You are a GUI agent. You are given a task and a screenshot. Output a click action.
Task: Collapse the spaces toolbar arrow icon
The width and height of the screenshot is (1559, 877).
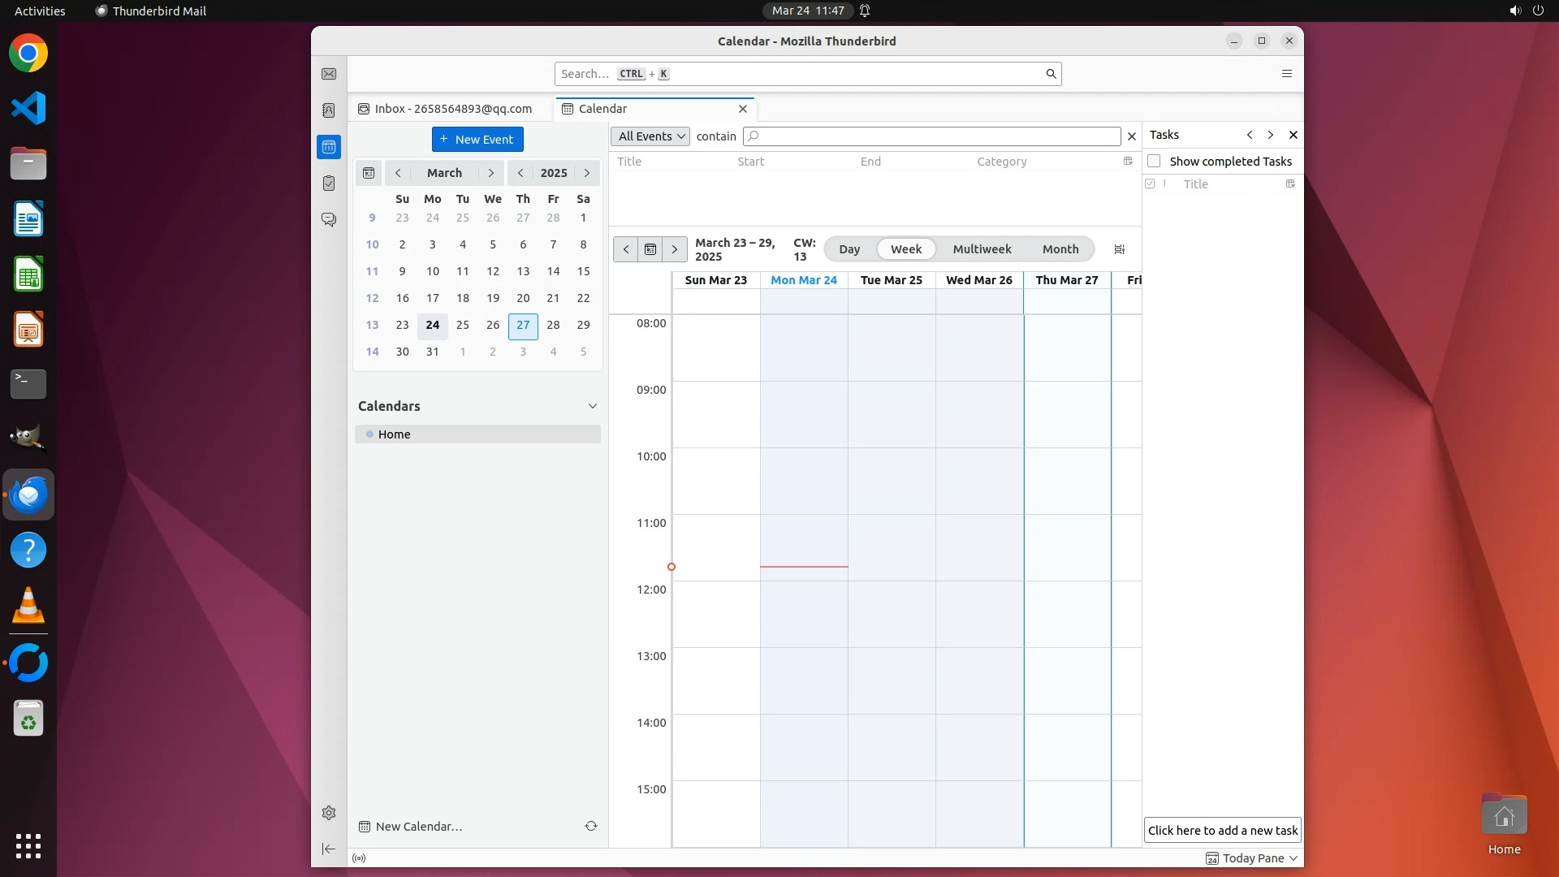pyautogui.click(x=329, y=849)
